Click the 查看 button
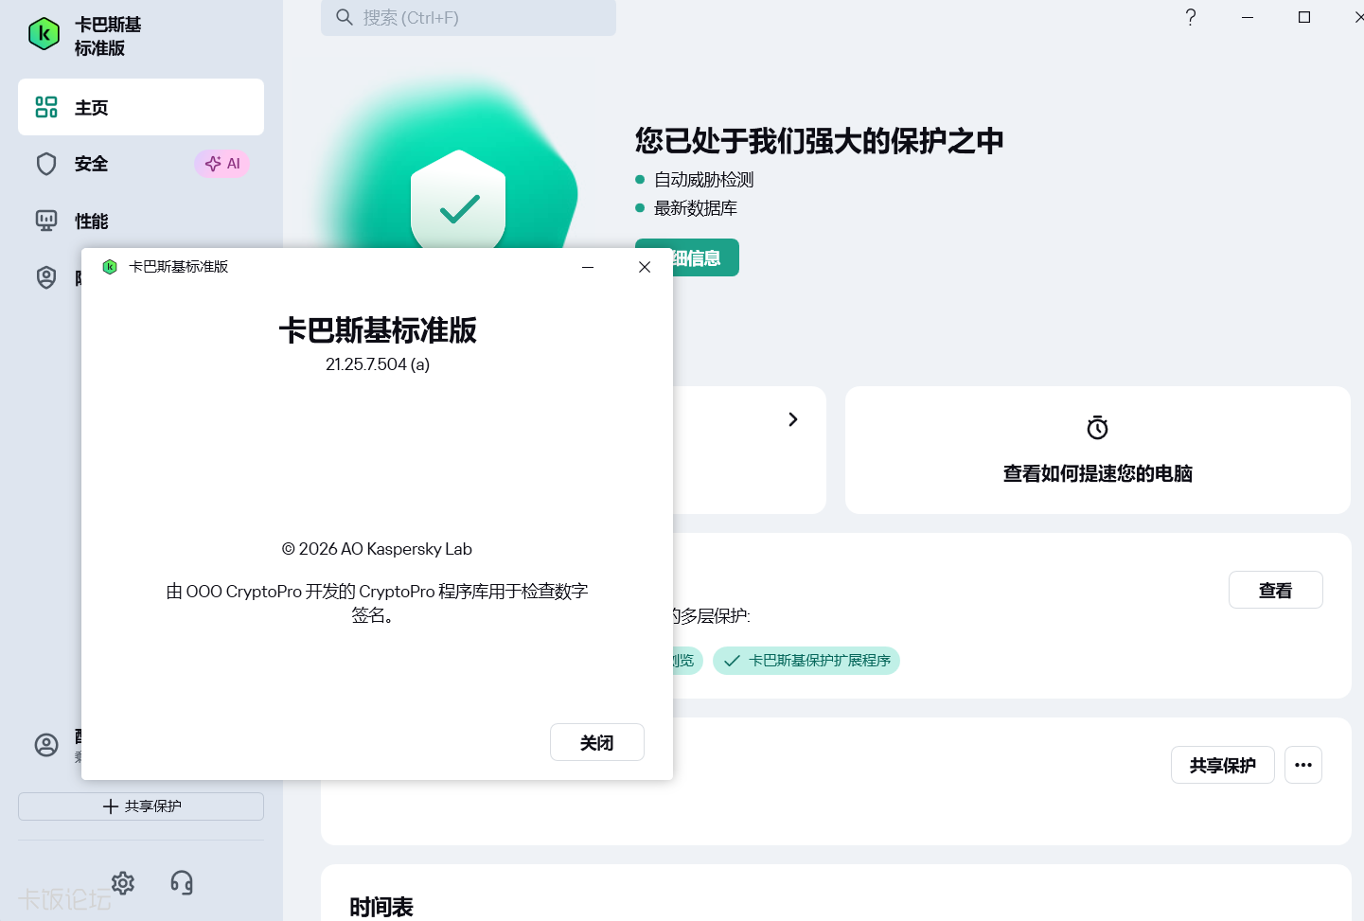Screen dimensions: 1364x921 pos(1276,590)
